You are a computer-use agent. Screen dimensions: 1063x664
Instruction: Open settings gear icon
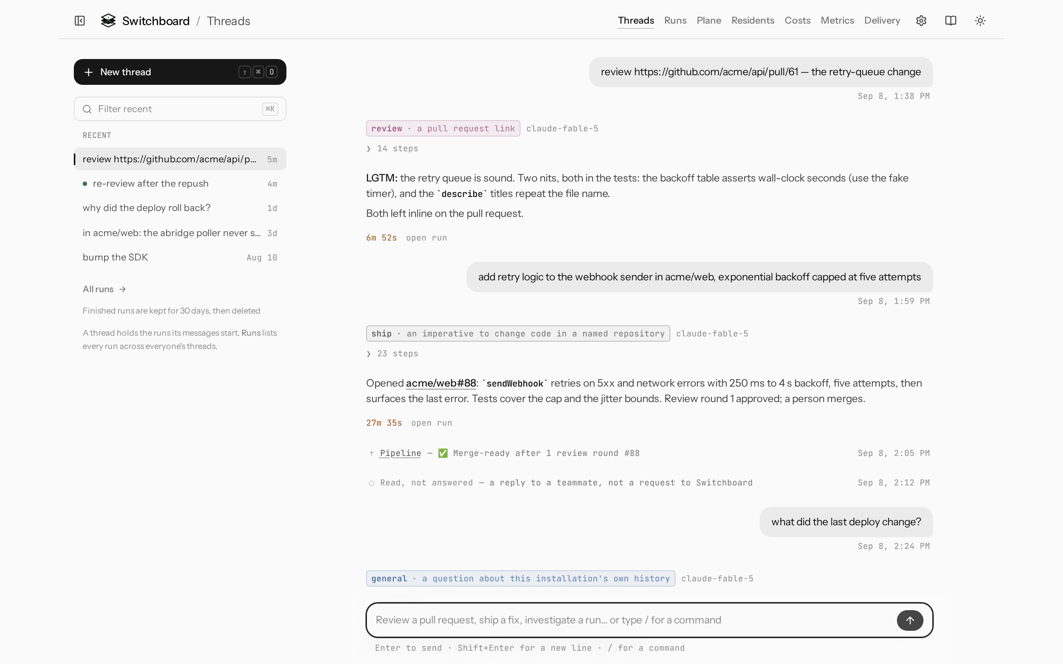(921, 21)
